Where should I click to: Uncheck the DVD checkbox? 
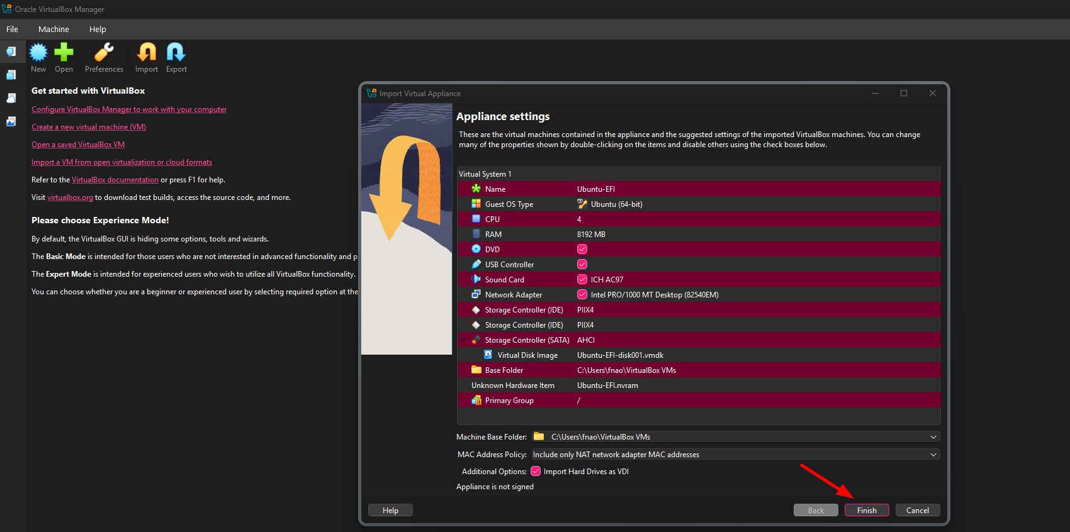pyautogui.click(x=582, y=250)
